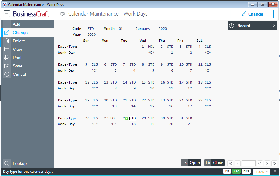Select Add in the sidebar menu

tap(28, 24)
